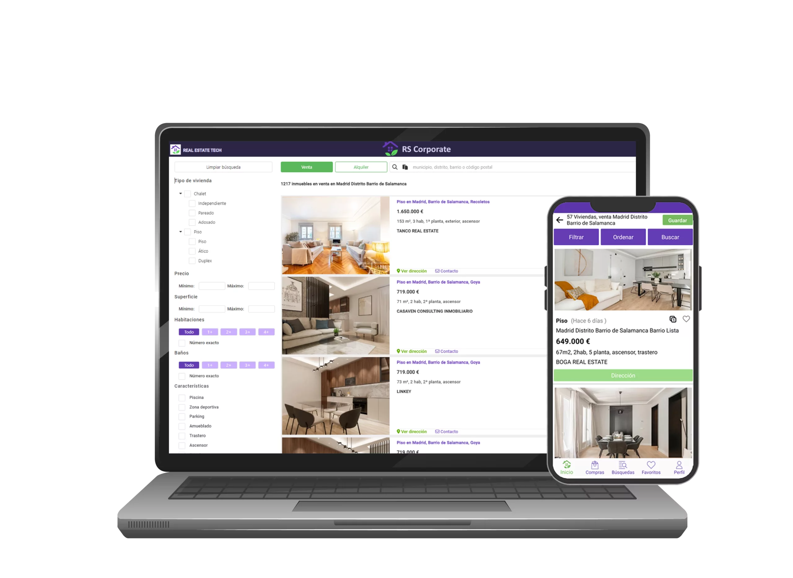Click Guardar button on mobile search
Image resolution: width=793 pixels, height=578 pixels.
677,220
